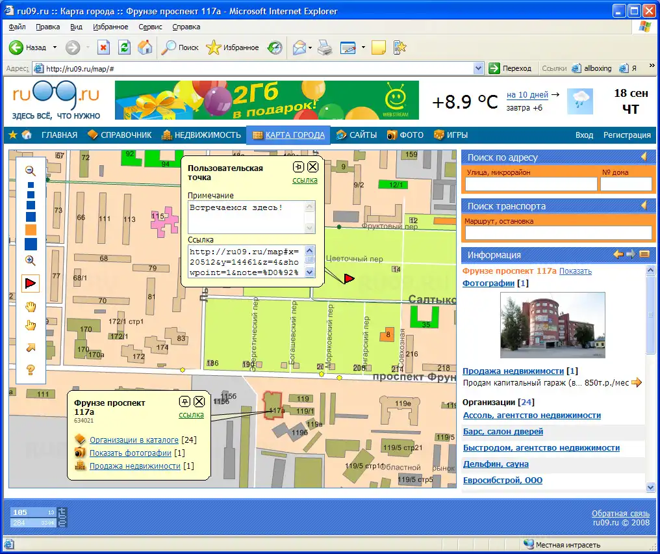Close the Пользовательская точка popup
The height and width of the screenshot is (554, 660).
pyautogui.click(x=312, y=166)
